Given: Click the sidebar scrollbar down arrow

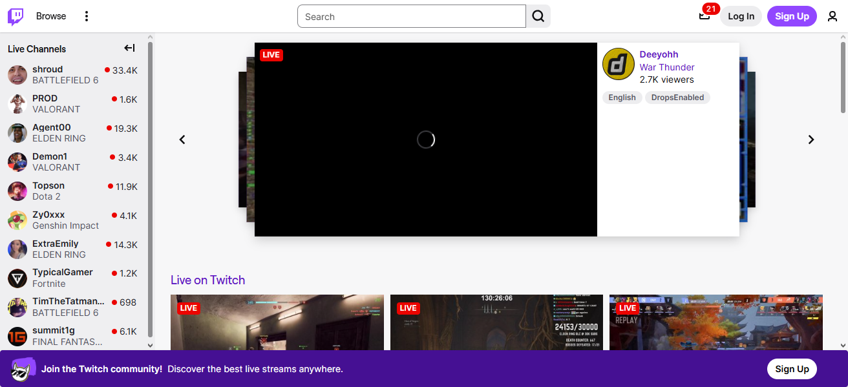Looking at the screenshot, I should 151,346.
